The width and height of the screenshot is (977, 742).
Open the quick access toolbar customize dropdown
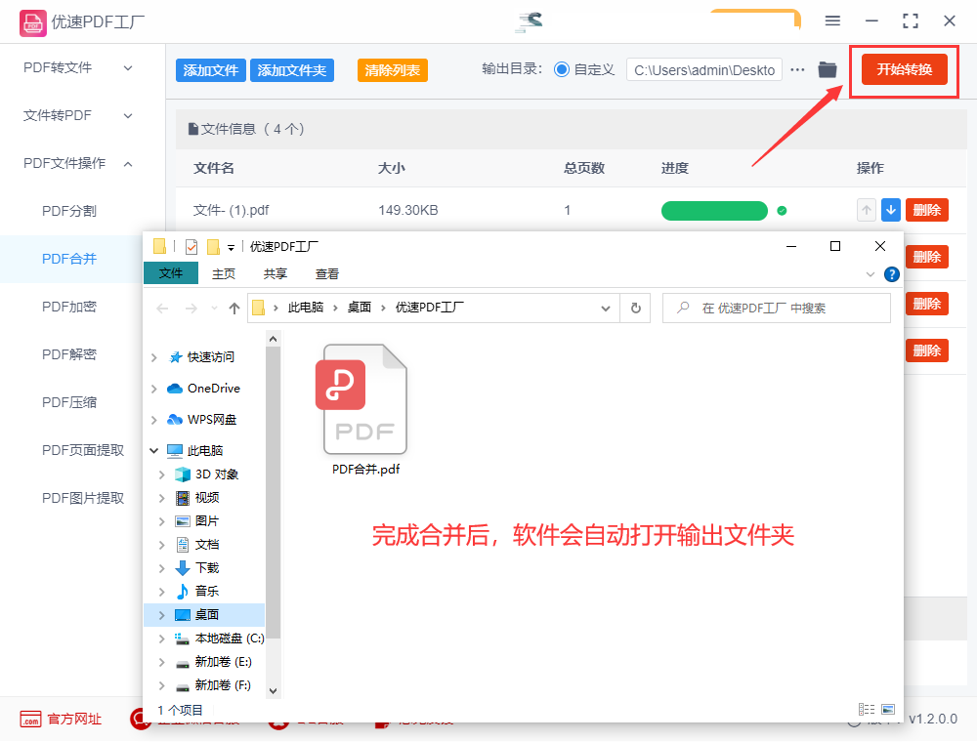click(231, 248)
